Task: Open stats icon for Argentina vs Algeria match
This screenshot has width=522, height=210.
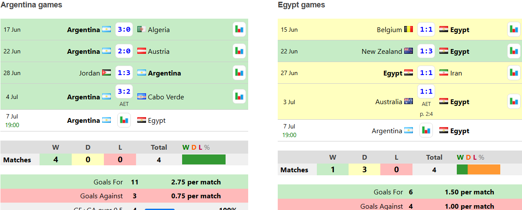Action: click(239, 30)
